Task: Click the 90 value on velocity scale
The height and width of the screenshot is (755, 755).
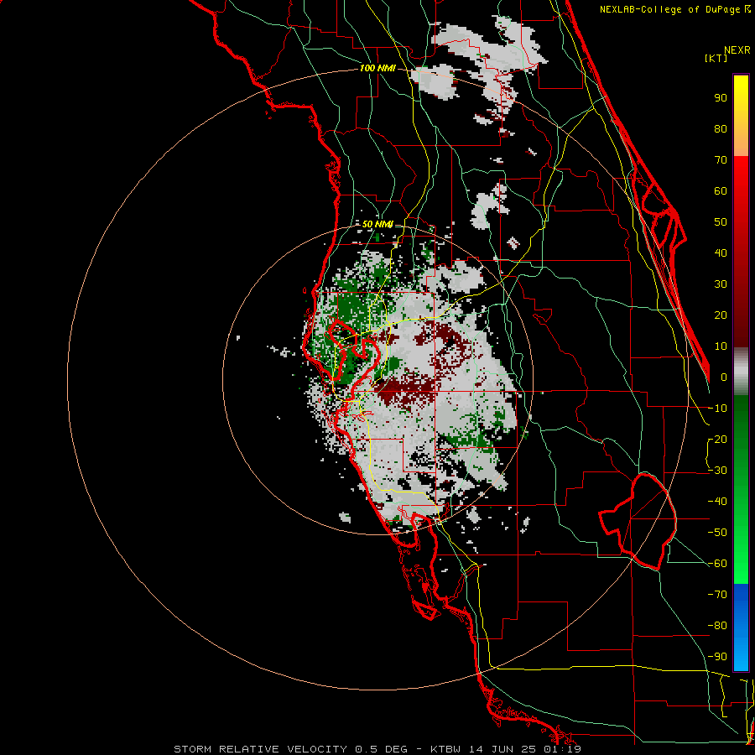Action: pyautogui.click(x=721, y=98)
